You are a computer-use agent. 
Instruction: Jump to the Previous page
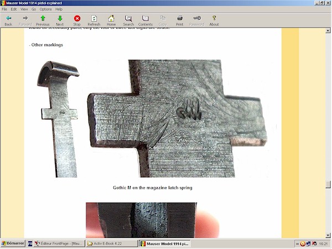[43, 20]
